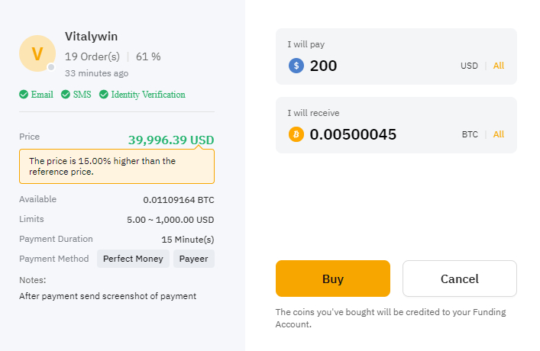Image resolution: width=540 pixels, height=351 pixels.
Task: Select All in the pay field
Action: click(x=498, y=66)
